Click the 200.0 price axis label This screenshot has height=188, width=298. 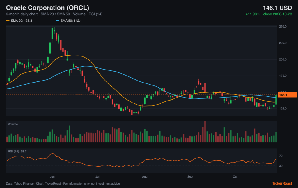pyautogui.click(x=283, y=59)
